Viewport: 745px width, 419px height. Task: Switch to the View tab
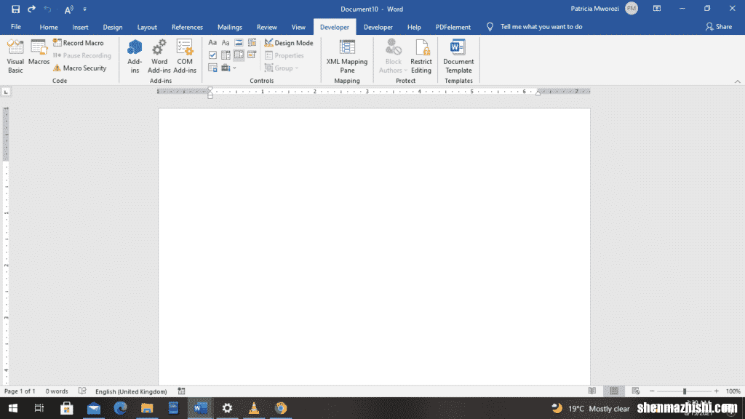pos(298,27)
